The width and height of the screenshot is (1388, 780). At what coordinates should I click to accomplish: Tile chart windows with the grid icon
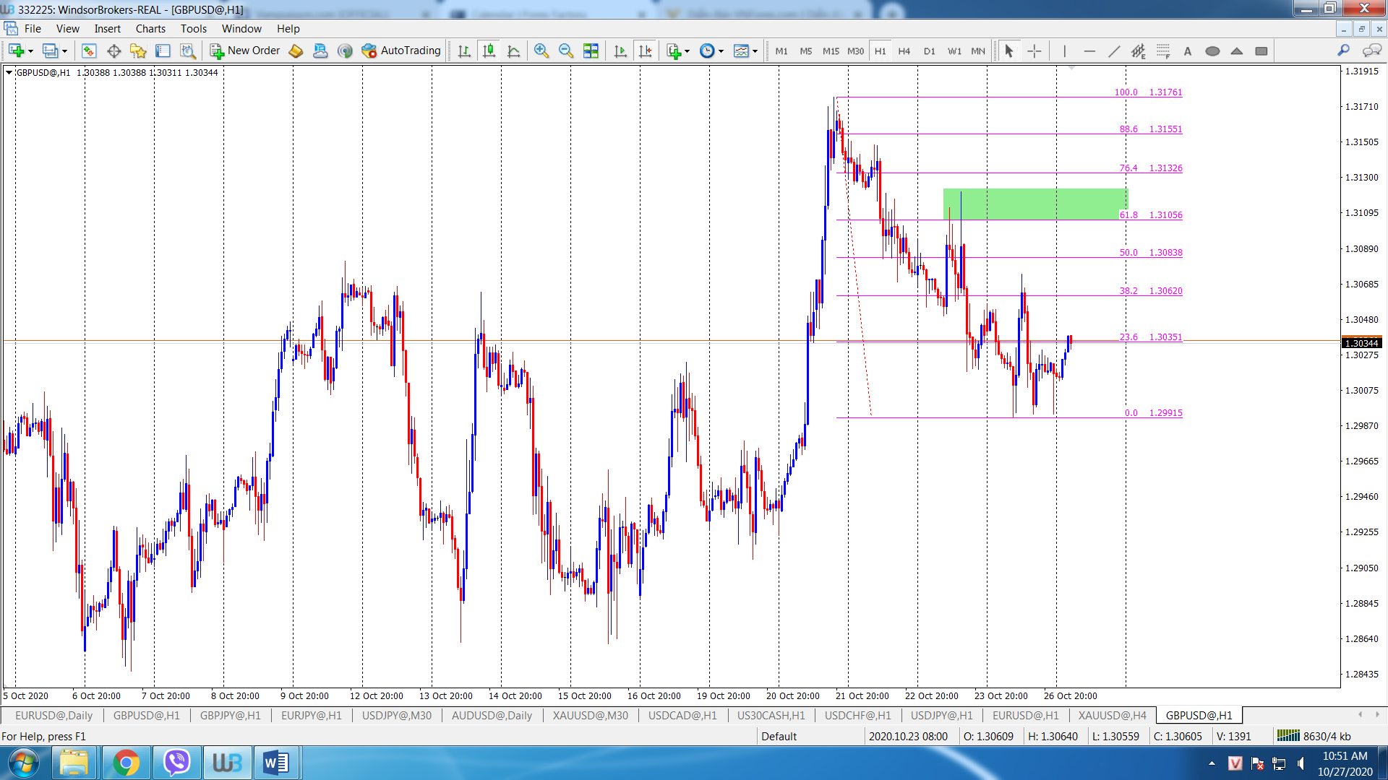[x=591, y=51]
